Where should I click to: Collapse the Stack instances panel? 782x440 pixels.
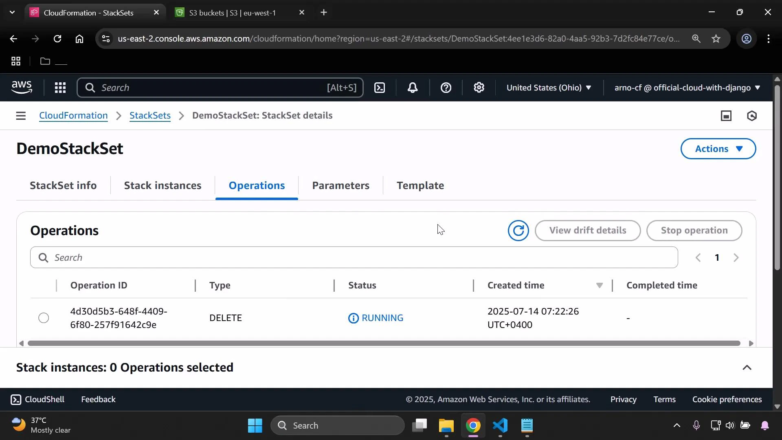point(747,367)
